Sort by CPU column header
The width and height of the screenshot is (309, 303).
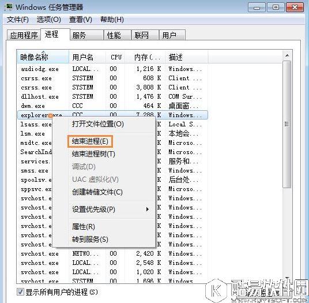[x=115, y=57]
